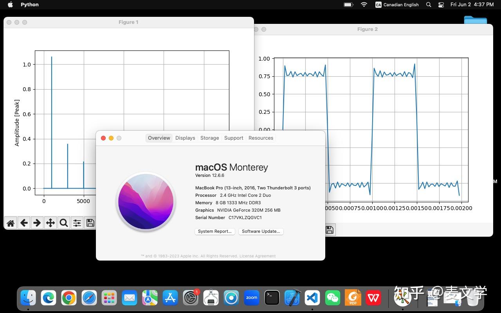
Task: Launch Google Chrome from the Dock
Action: (69, 298)
